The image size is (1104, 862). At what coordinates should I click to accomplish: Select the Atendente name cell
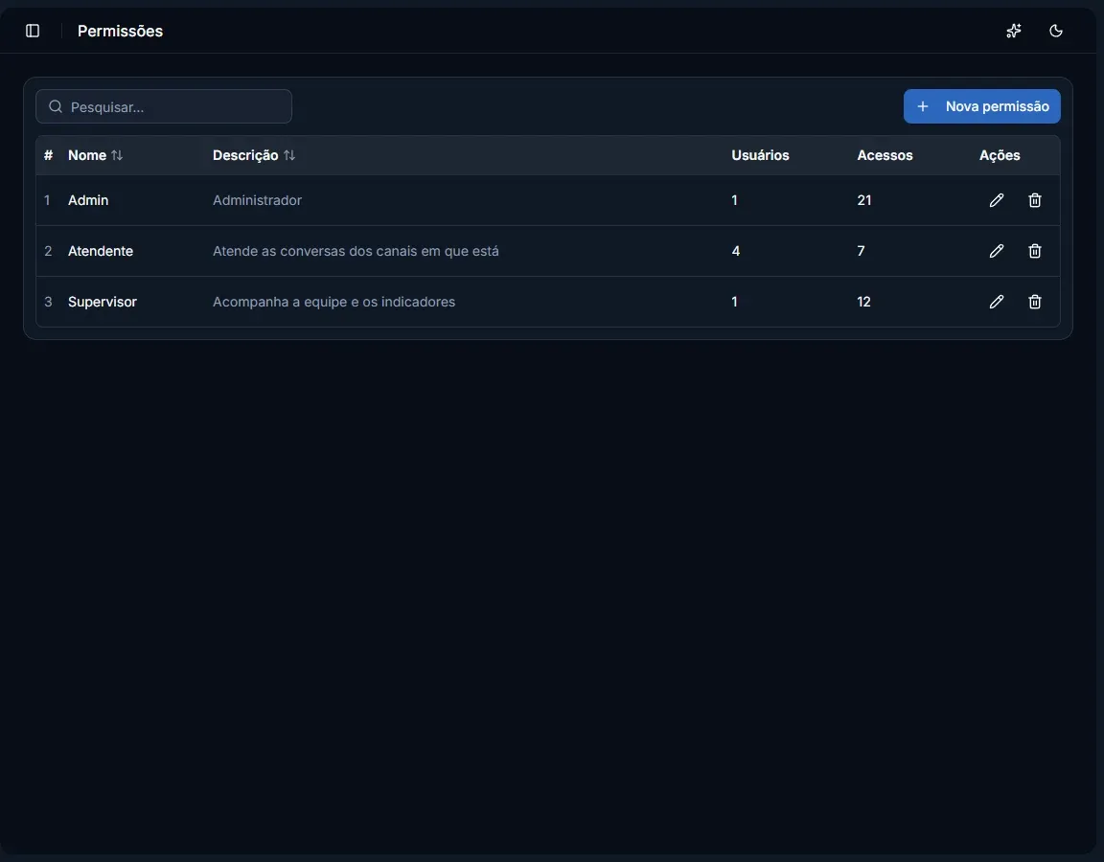click(x=100, y=251)
